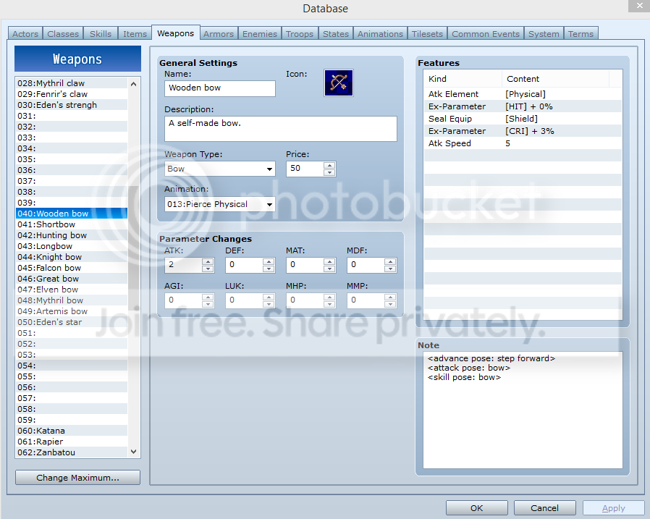Select 047:Elven bow weapon
The height and width of the screenshot is (519, 650).
click(x=72, y=290)
